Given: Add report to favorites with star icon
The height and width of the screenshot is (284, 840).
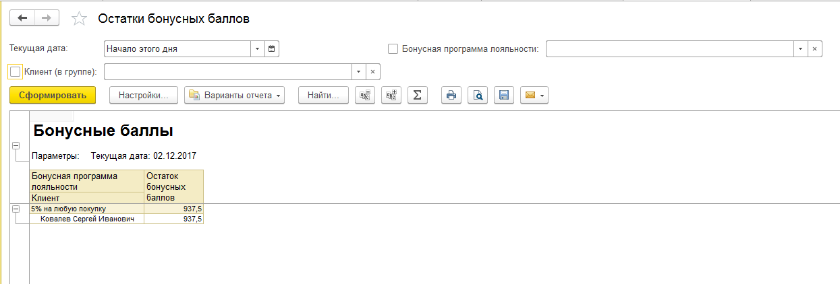Looking at the screenshot, I should tap(80, 19).
